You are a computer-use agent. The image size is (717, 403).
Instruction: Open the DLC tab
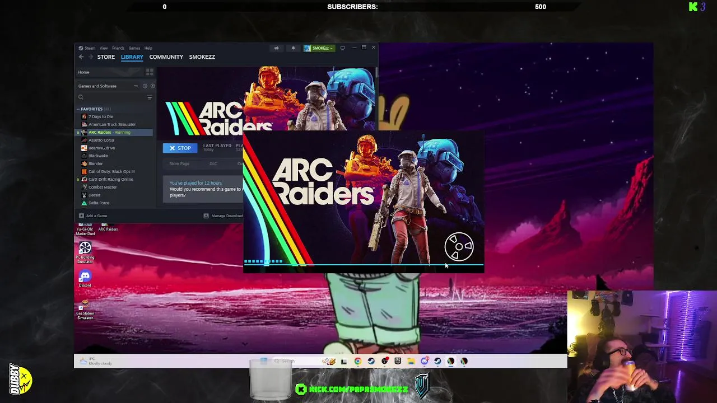[213, 164]
